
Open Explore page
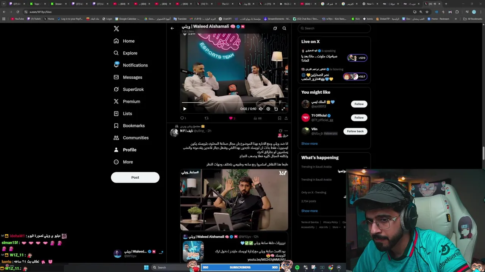[x=125, y=53]
